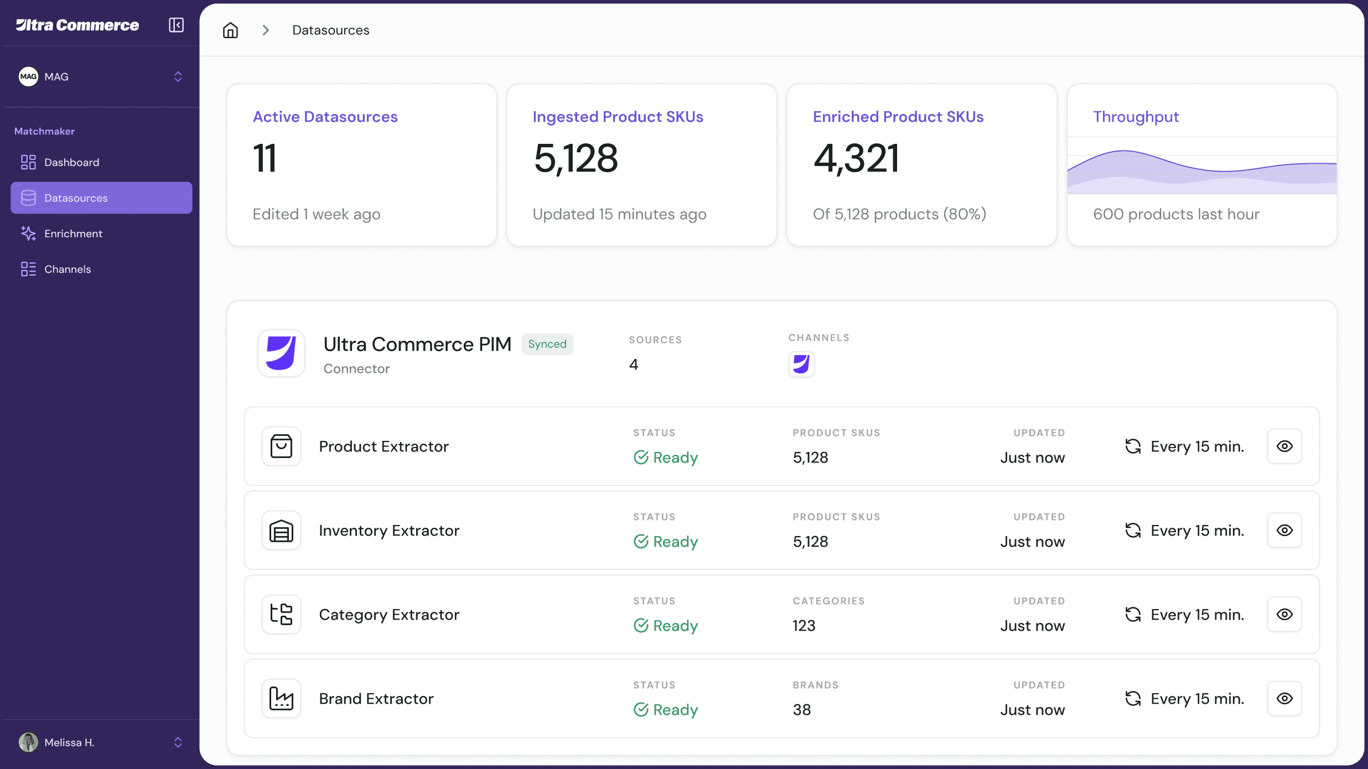Collapse the sidebar with the panel icon
Viewport: 1368px width, 769px height.
176,25
